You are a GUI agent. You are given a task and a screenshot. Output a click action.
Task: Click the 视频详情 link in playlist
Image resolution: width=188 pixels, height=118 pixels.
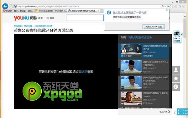[148, 56]
